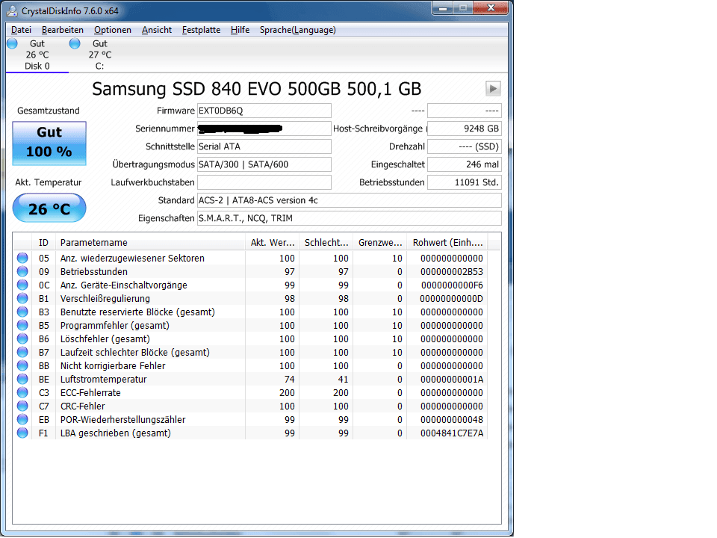
Task: Open the Optionen menu
Action: pyautogui.click(x=113, y=30)
